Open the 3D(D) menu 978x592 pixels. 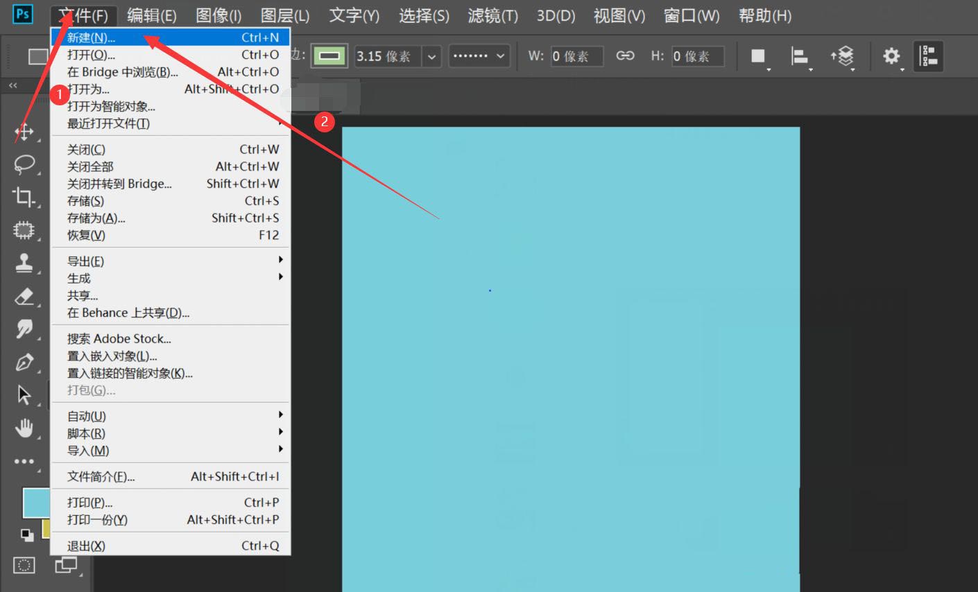[556, 15]
